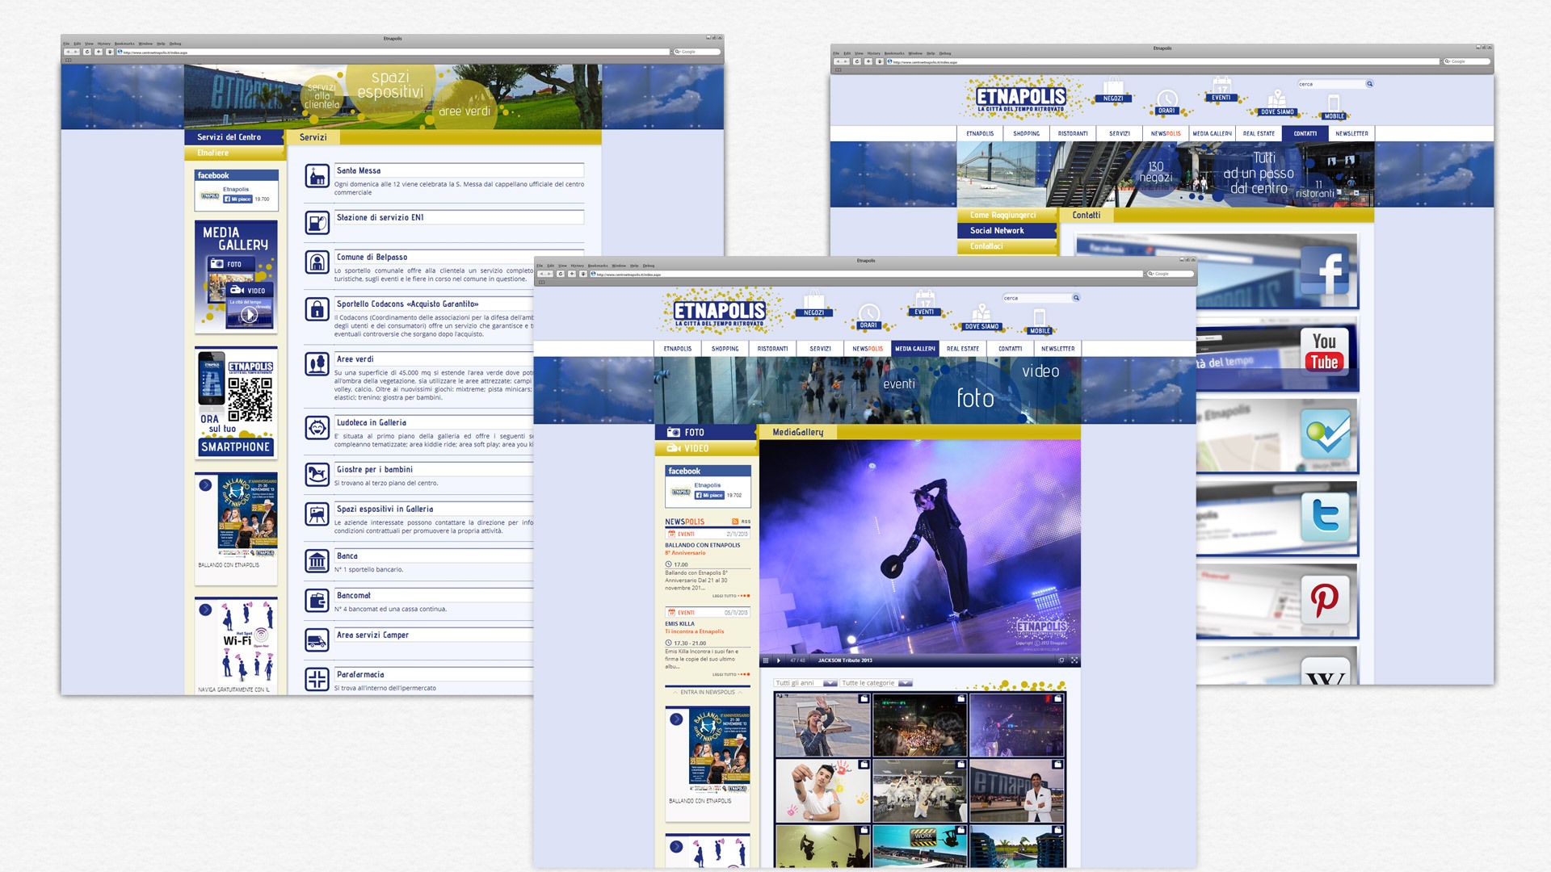
Task: Click ENI fuel station icon in left window
Action: coord(317,222)
